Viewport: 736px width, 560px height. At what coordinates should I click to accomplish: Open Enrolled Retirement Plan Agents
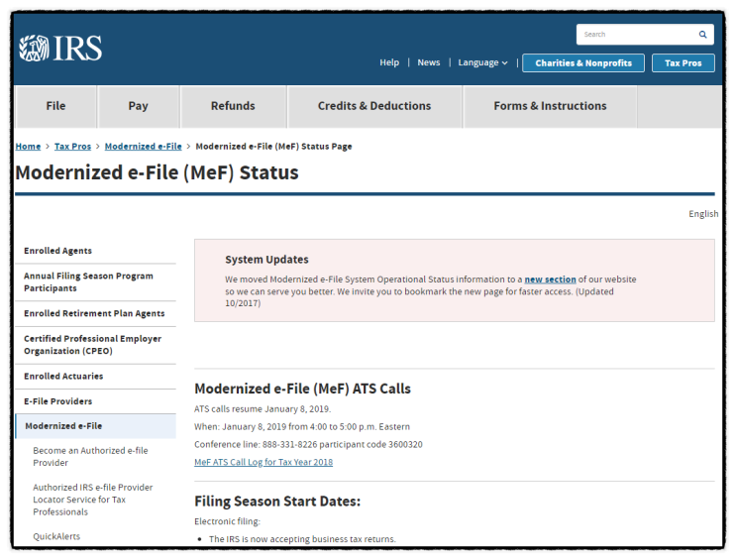[x=95, y=313]
